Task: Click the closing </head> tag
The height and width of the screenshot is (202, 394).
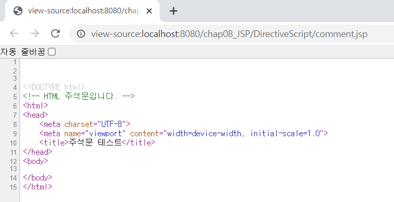Action: coord(38,152)
